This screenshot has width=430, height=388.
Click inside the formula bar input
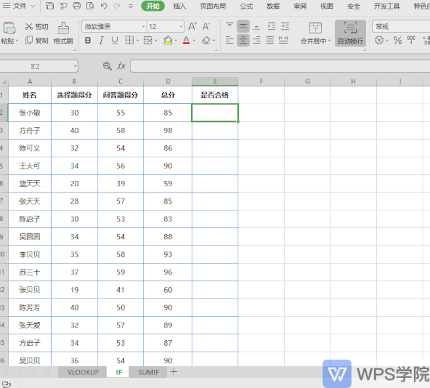(280, 67)
